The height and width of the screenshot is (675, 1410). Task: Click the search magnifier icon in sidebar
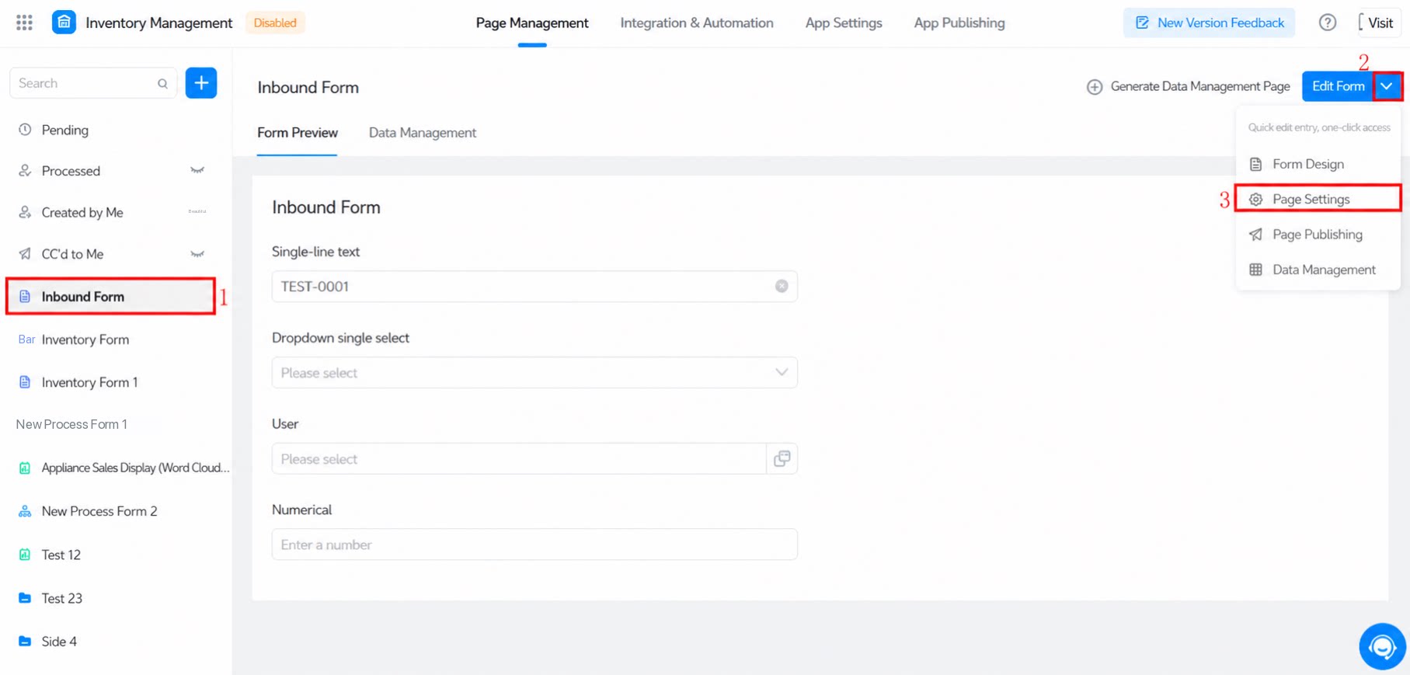(x=162, y=84)
